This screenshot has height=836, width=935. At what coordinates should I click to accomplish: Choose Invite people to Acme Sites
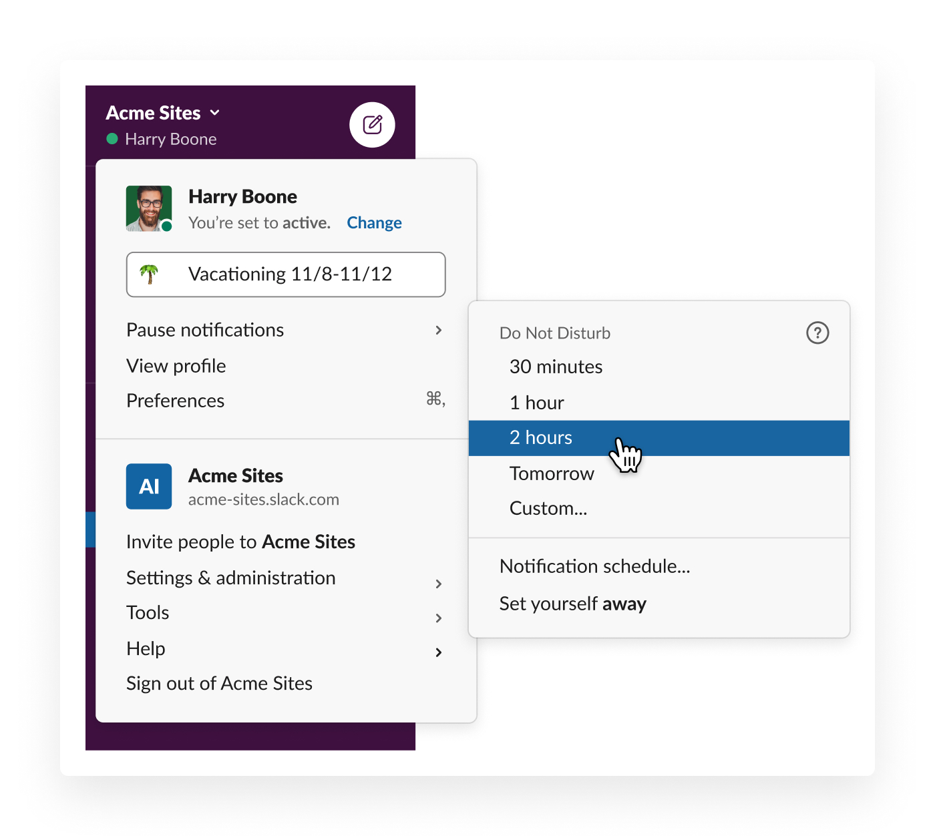coord(286,542)
